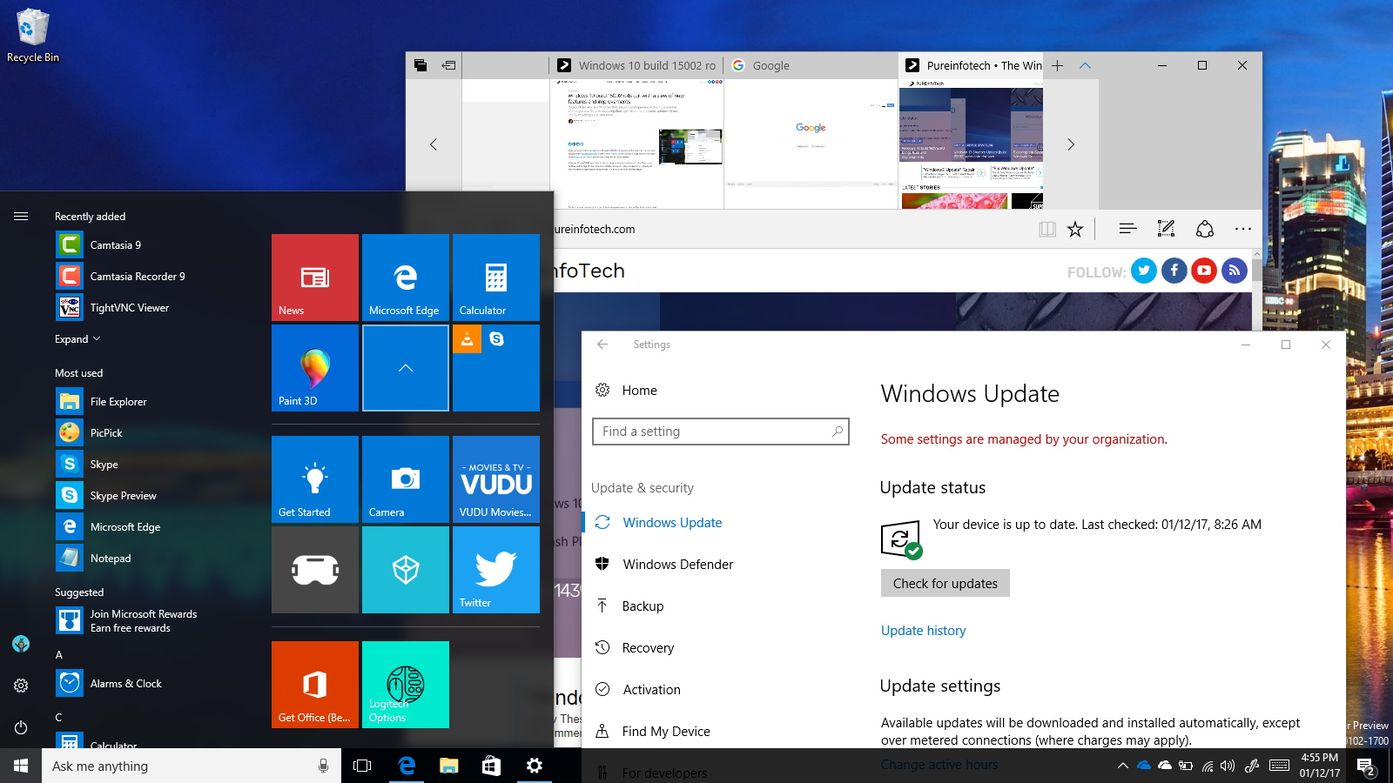Click the Check for updates button
This screenshot has height=783, width=1393.
pos(945,583)
